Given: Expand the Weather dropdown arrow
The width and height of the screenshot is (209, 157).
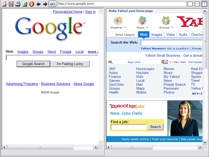Looking at the screenshot, I should (x=125, y=27).
